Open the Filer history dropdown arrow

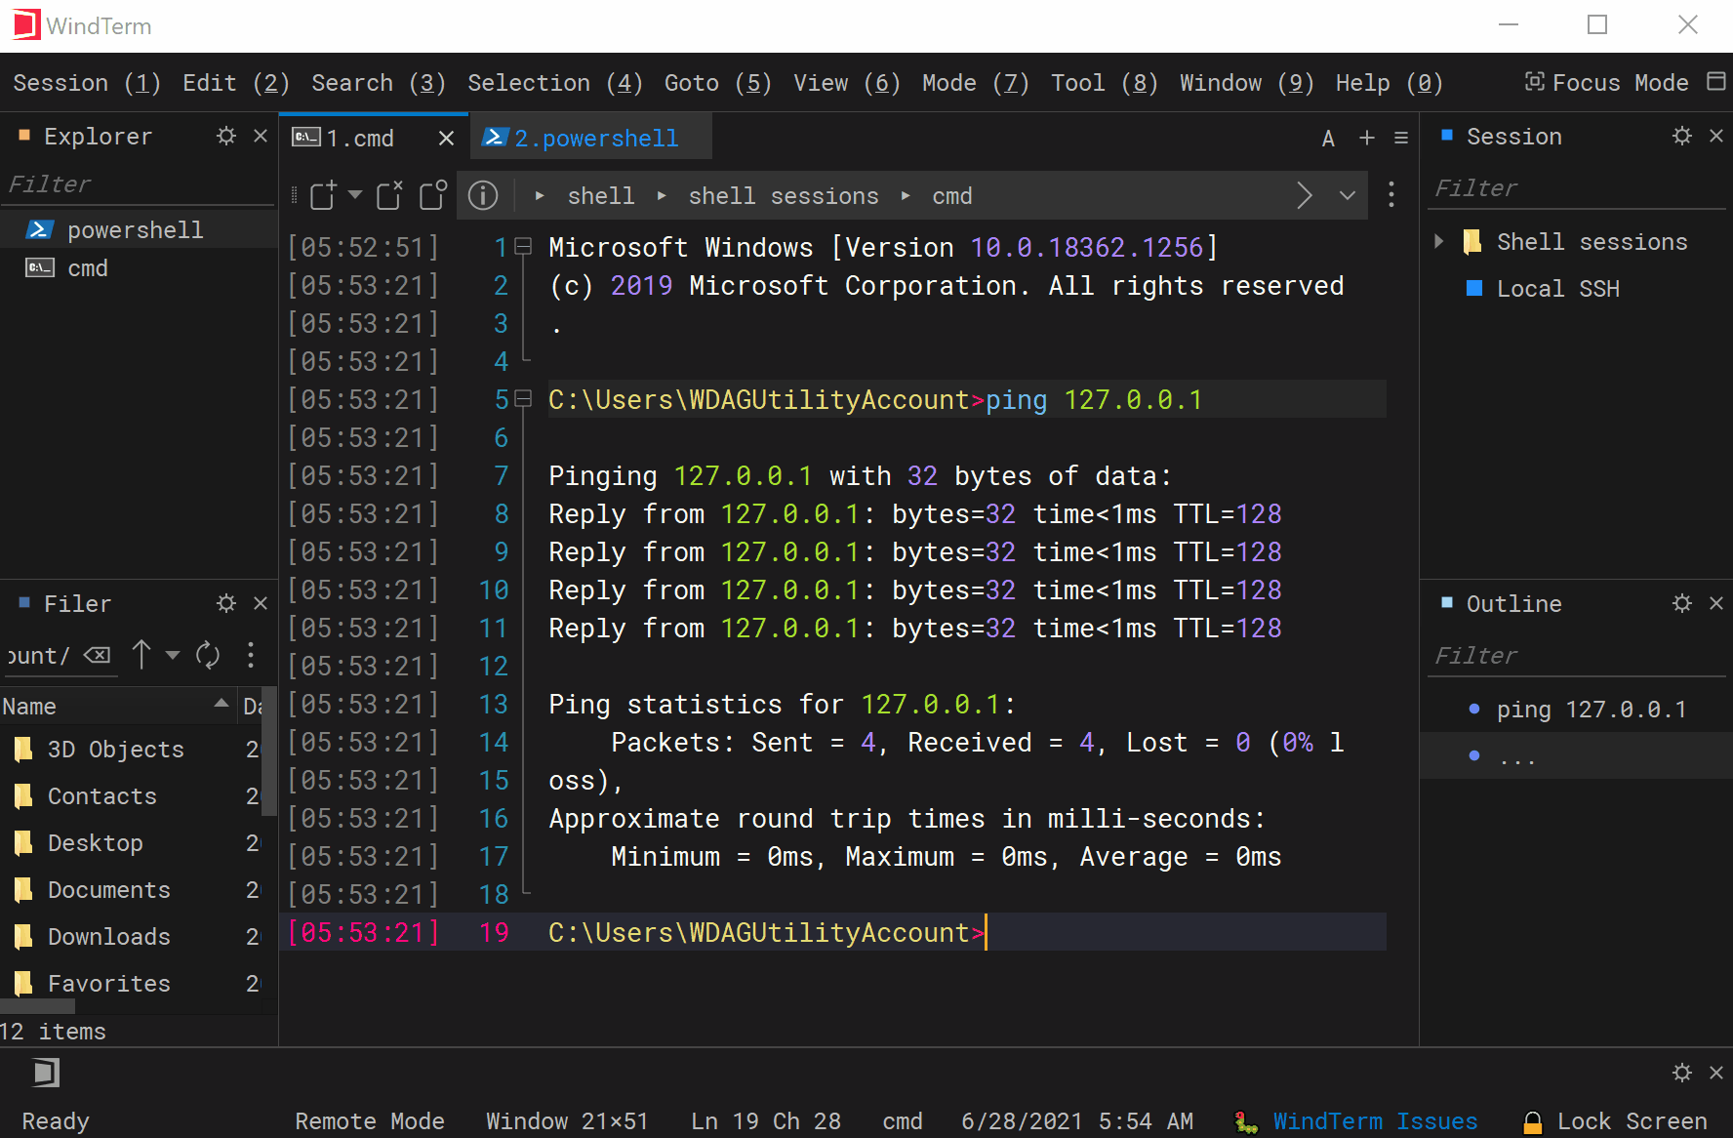173,654
